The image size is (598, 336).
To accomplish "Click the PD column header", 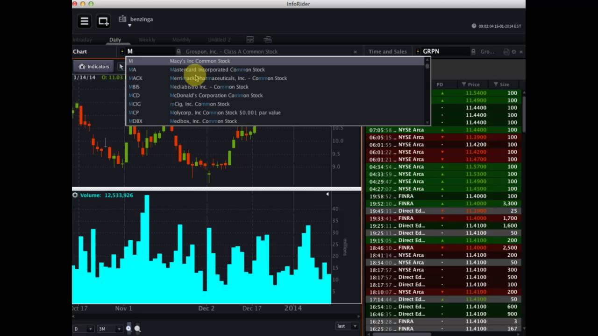I will [440, 84].
